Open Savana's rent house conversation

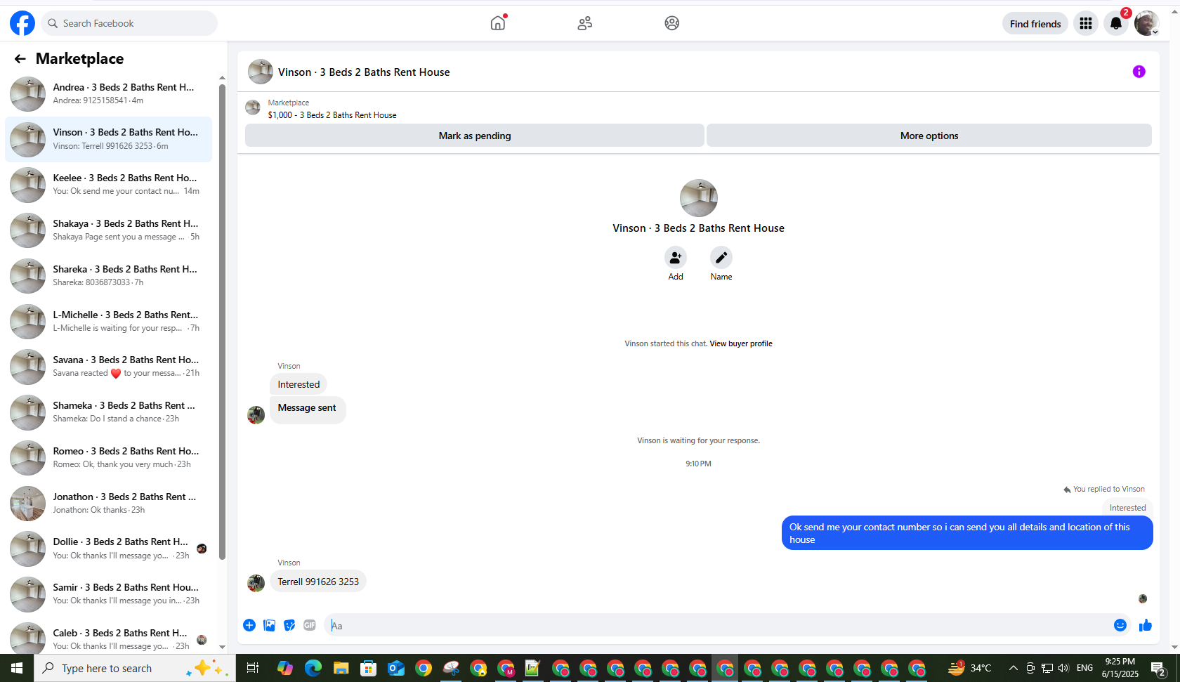pos(109,367)
